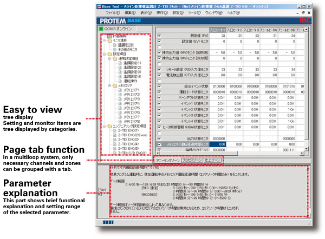Screen dimensions: 325x239
Task: Click the 温調設定(1) document icon
Action: coord(120,63)
